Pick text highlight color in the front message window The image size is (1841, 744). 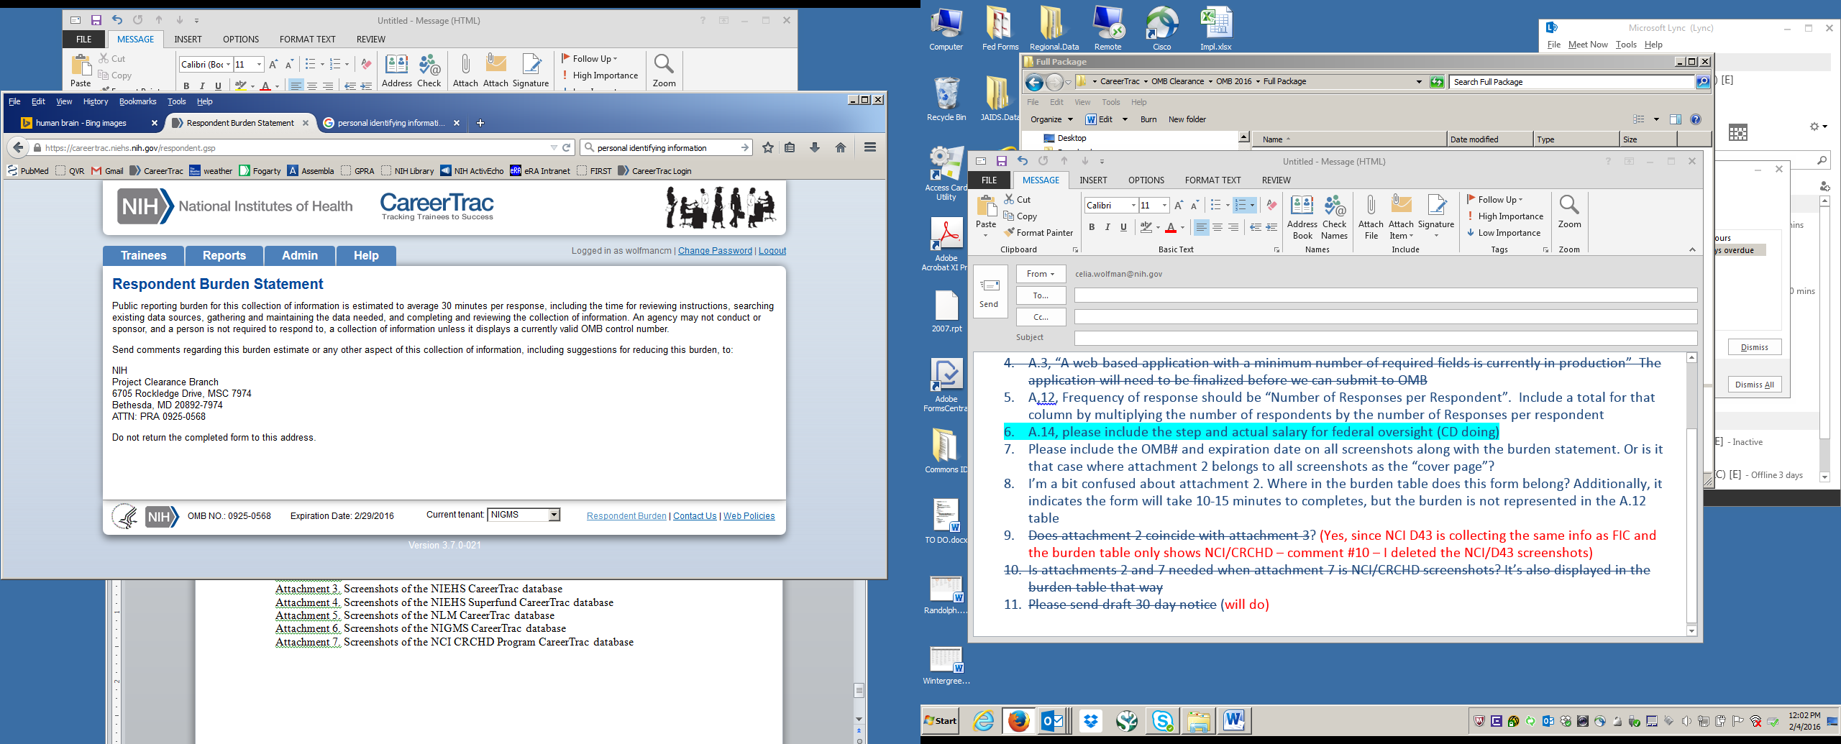tap(1146, 227)
